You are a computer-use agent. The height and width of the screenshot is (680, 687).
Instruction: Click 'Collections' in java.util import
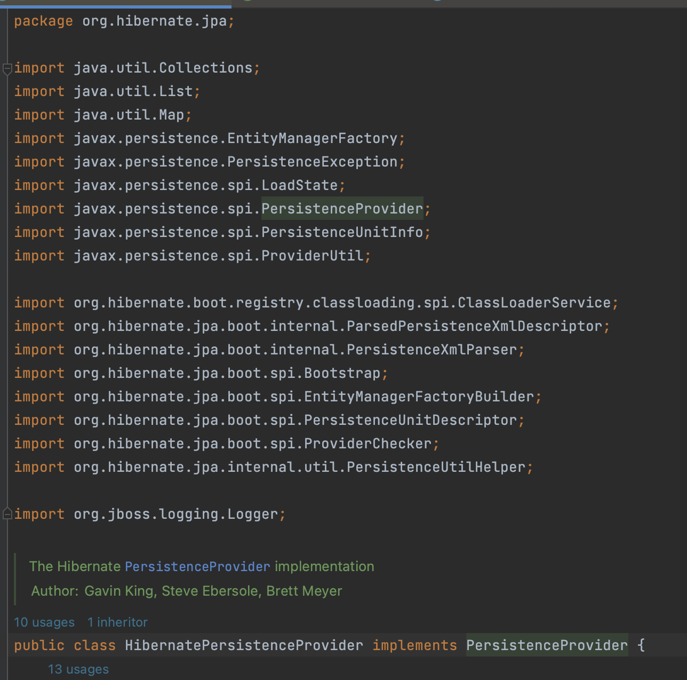tap(206, 68)
